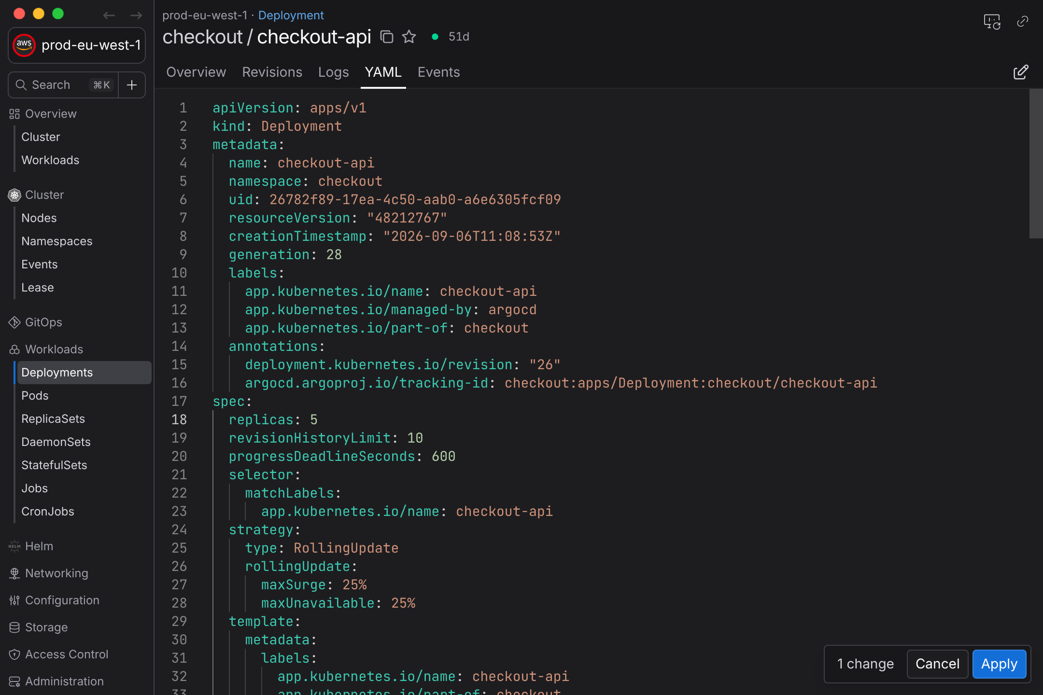This screenshot has width=1043, height=695.
Task: Switch to the Logs tab
Action: pyautogui.click(x=333, y=72)
